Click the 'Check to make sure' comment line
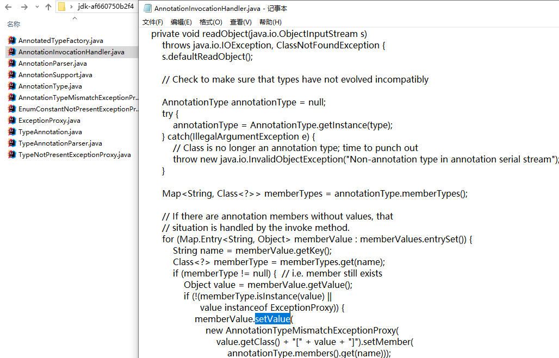The height and width of the screenshot is (358, 559). [x=295, y=79]
